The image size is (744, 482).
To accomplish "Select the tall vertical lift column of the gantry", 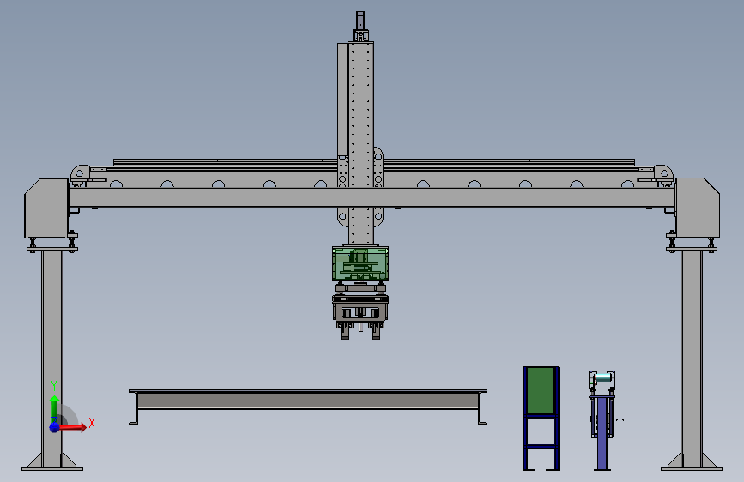I will pyautogui.click(x=360, y=142).
